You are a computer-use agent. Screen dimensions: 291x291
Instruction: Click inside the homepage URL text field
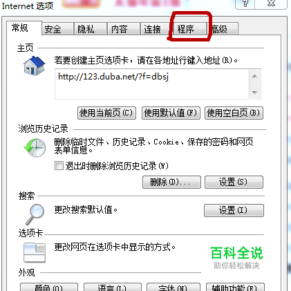point(152,84)
